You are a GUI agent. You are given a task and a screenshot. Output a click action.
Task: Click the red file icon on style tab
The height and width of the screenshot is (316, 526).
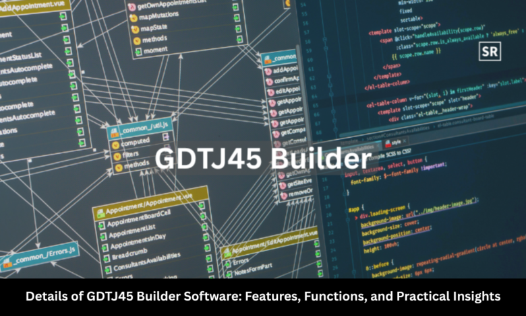pos(388,144)
